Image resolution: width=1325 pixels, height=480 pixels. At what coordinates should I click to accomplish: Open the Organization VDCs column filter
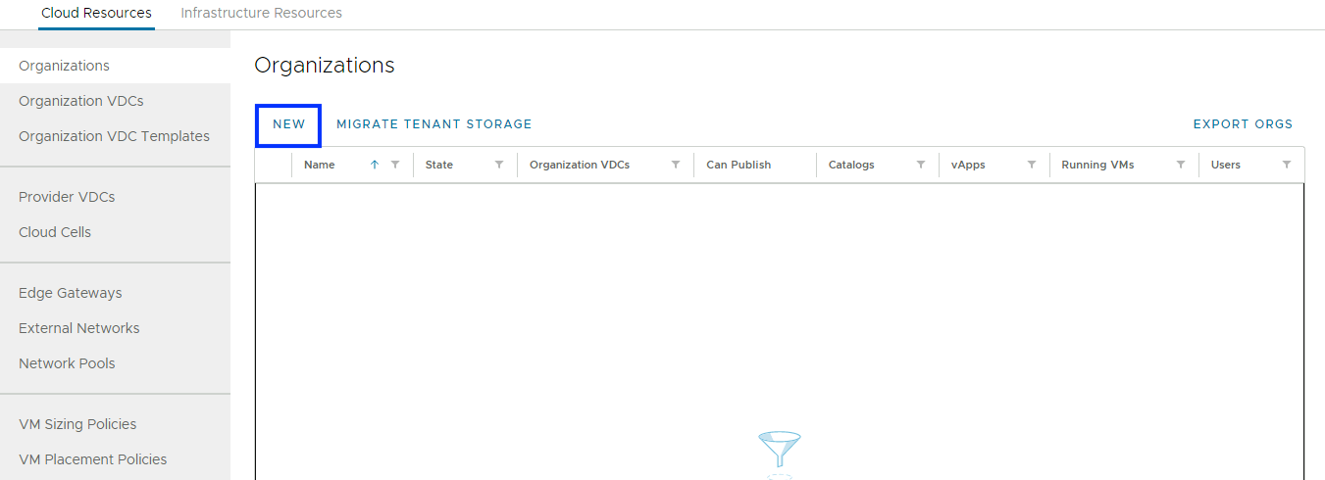[x=676, y=165]
